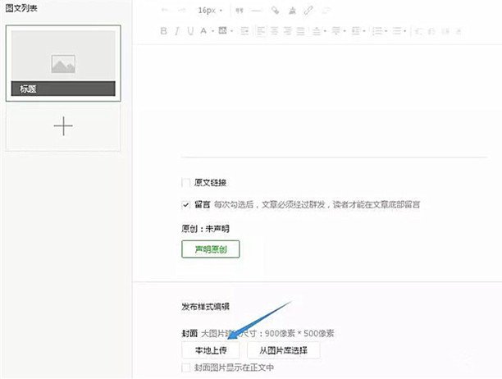Clear formatting with the broom icon
This screenshot has width=502, height=379.
[x=292, y=11]
